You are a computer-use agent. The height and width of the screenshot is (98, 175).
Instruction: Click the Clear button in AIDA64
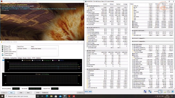[x=21, y=93]
